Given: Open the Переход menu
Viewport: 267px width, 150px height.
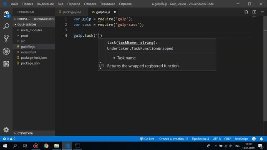Looking at the screenshot, I should point(74,4).
